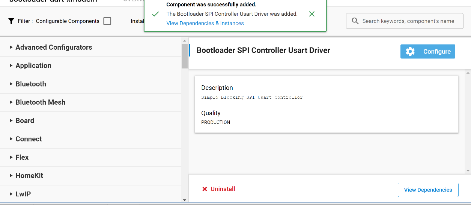Dismiss the success notification with X

(x=311, y=14)
